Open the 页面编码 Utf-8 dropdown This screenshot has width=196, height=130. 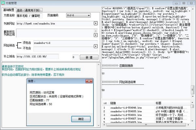pos(78,15)
